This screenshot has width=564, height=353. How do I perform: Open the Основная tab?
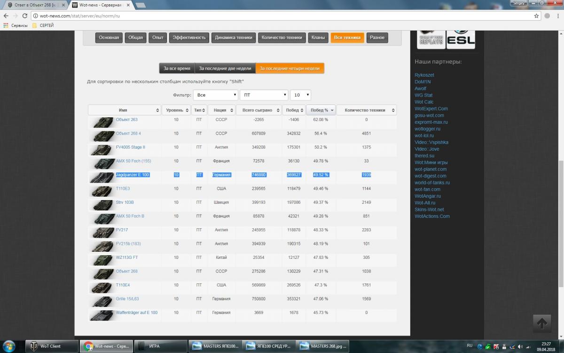pos(109,38)
